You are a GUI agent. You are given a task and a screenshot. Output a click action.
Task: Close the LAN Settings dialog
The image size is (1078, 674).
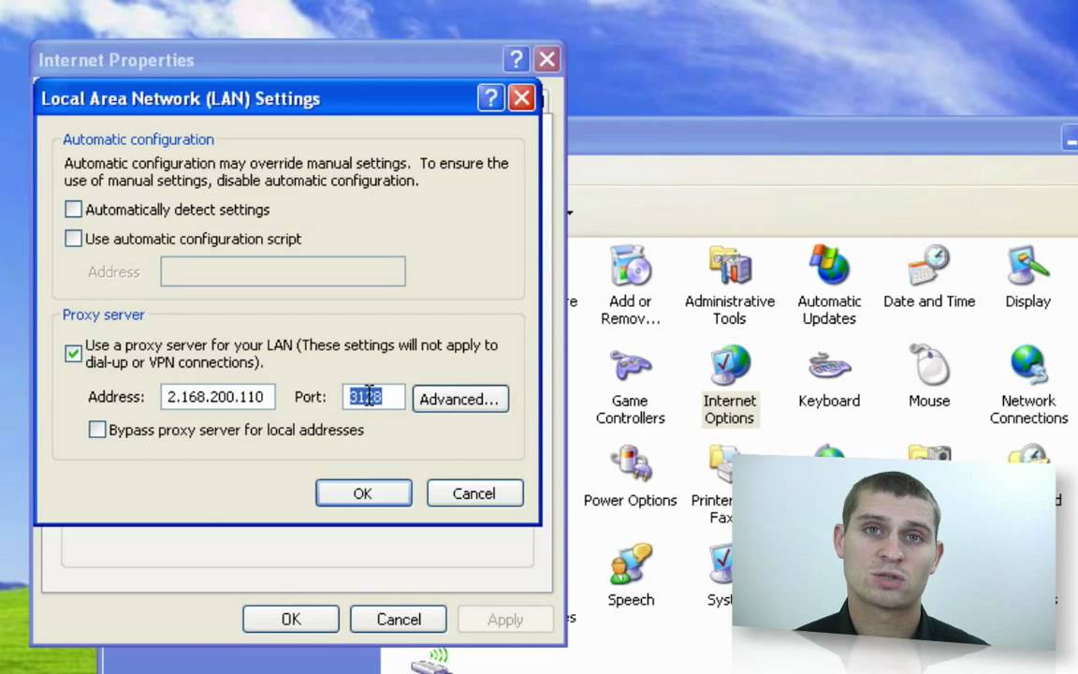click(522, 97)
